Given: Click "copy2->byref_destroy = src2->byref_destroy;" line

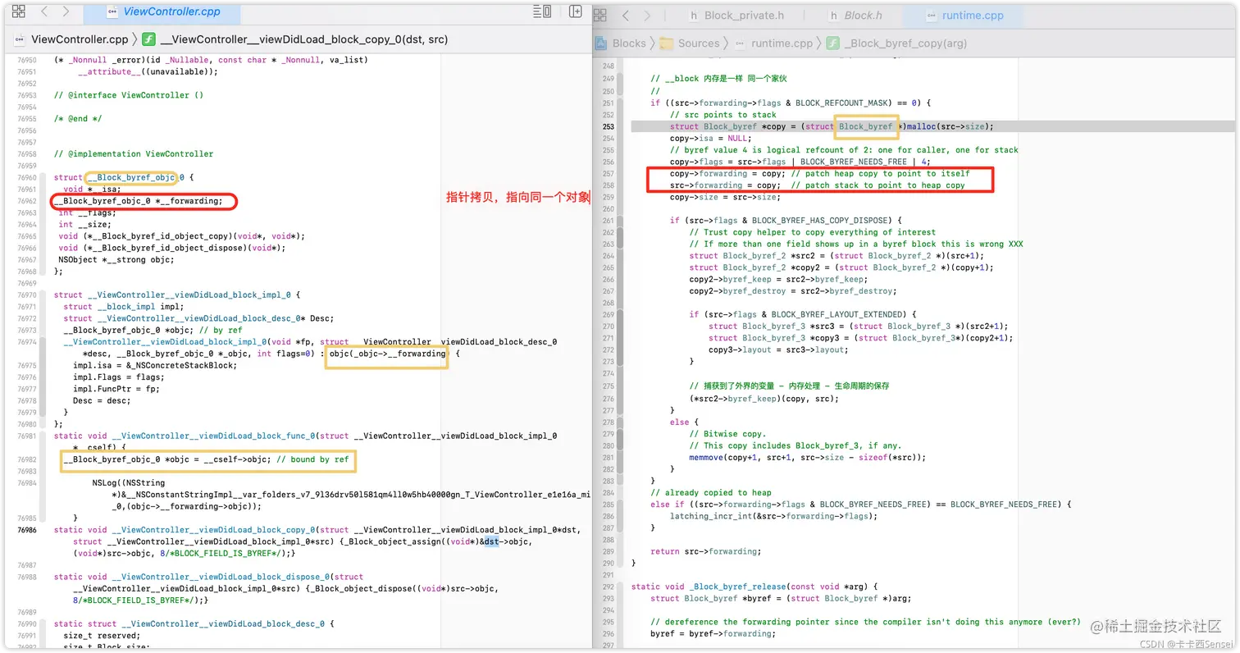Looking at the screenshot, I should (793, 291).
